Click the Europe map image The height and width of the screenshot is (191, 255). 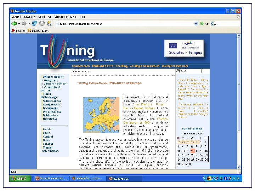(x=101, y=115)
